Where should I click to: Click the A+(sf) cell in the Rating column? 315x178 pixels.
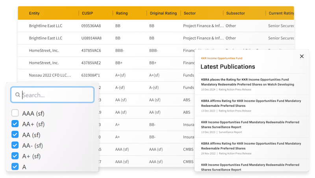coord(120,75)
